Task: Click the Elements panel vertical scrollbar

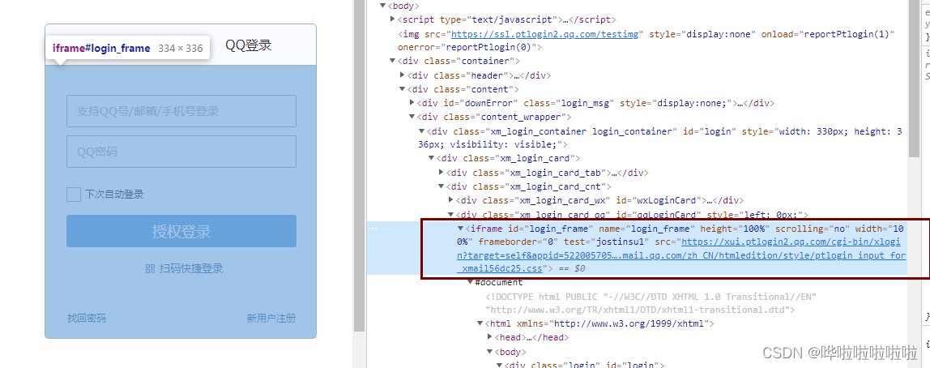Action: pyautogui.click(x=914, y=79)
